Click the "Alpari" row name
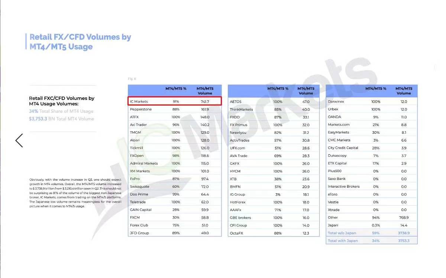The width and height of the screenshot is (446, 278). [135, 140]
